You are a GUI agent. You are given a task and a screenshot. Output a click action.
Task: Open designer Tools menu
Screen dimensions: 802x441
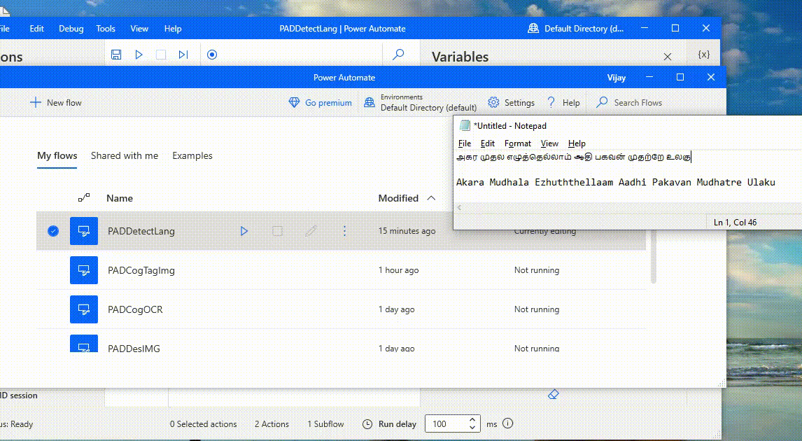106,29
